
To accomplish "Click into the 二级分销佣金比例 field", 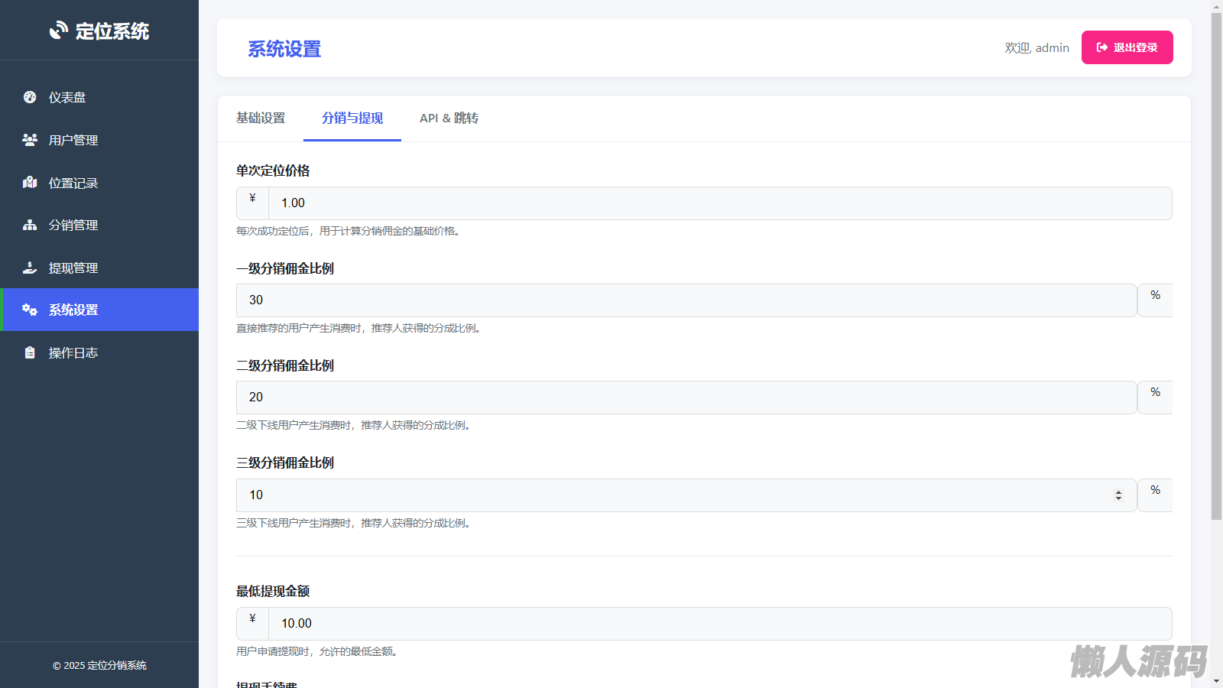I will click(x=686, y=398).
